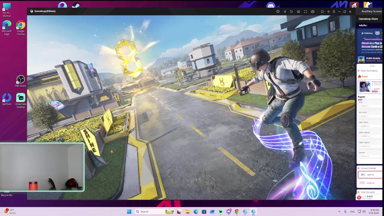Click the back arrow icon in Gameloop title bar
The width and height of the screenshot is (384, 216).
click(291, 12)
